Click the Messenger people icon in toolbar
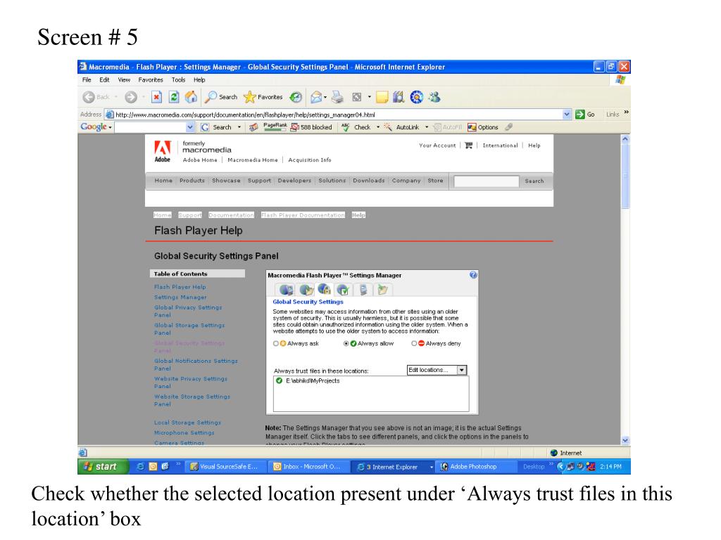Viewport: 721px width, 540px height. pos(434,97)
